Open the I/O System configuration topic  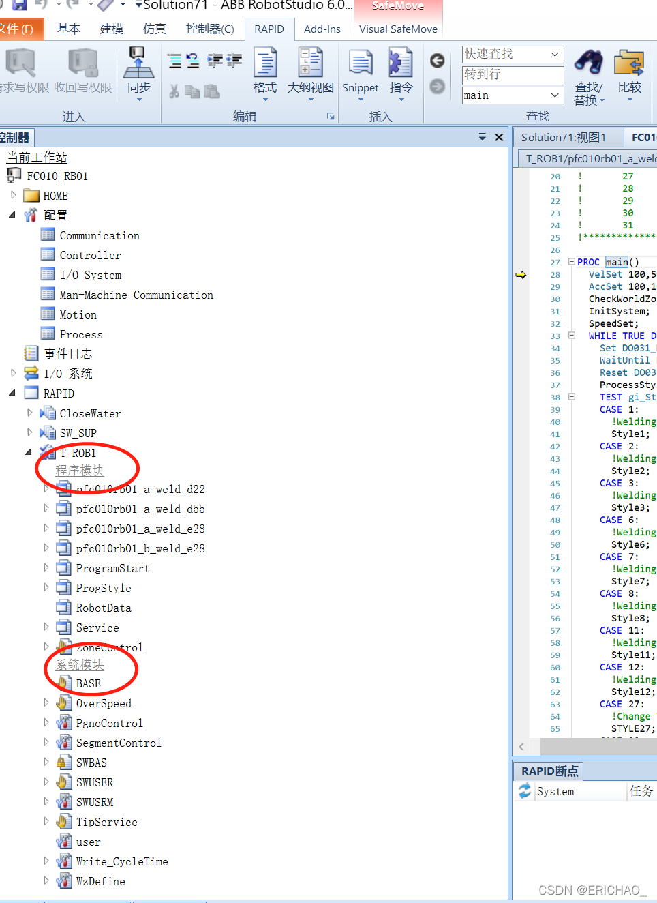tap(91, 275)
